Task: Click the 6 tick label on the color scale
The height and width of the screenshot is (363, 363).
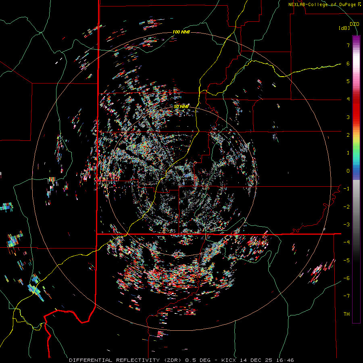Action: (348, 63)
